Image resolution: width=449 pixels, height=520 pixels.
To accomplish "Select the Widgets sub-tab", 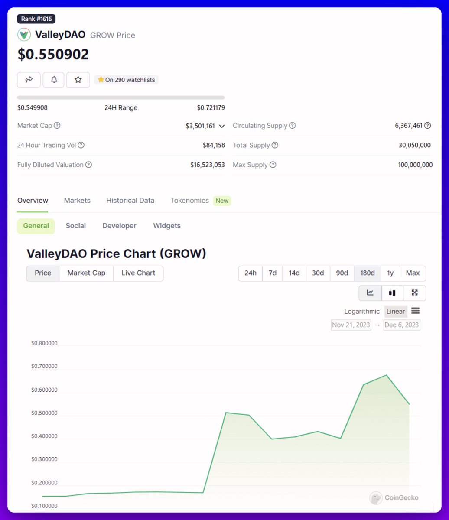I will (x=167, y=226).
